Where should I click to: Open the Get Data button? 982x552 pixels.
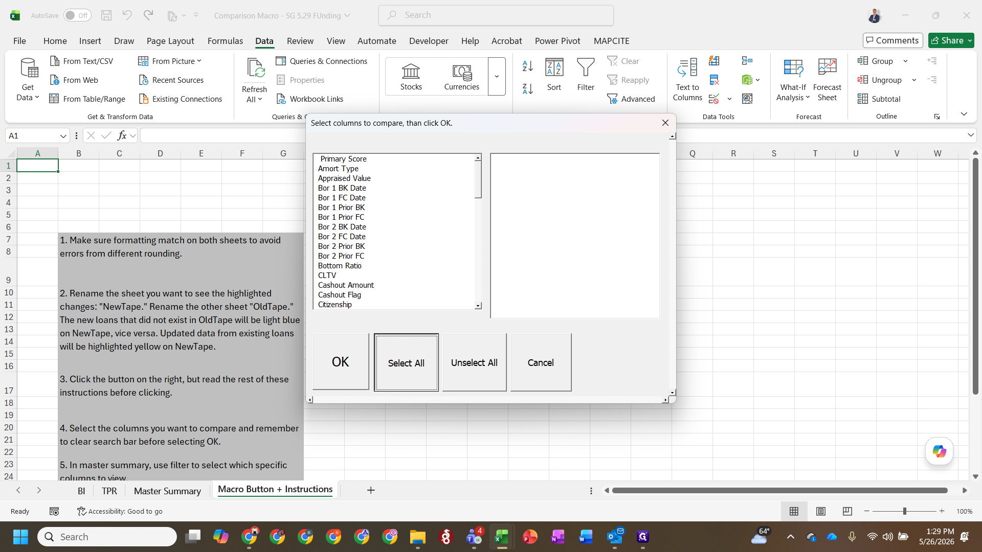[28, 79]
